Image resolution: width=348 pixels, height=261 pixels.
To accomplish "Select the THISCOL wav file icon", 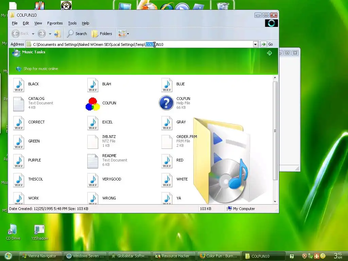I will [x=19, y=180].
